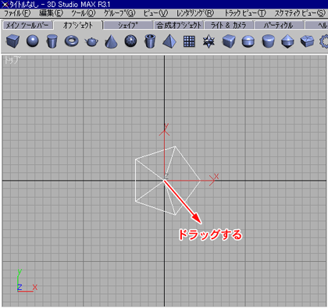This screenshot has width=328, height=308.
Task: Open the ツール(O) menu
Action: pos(84,13)
